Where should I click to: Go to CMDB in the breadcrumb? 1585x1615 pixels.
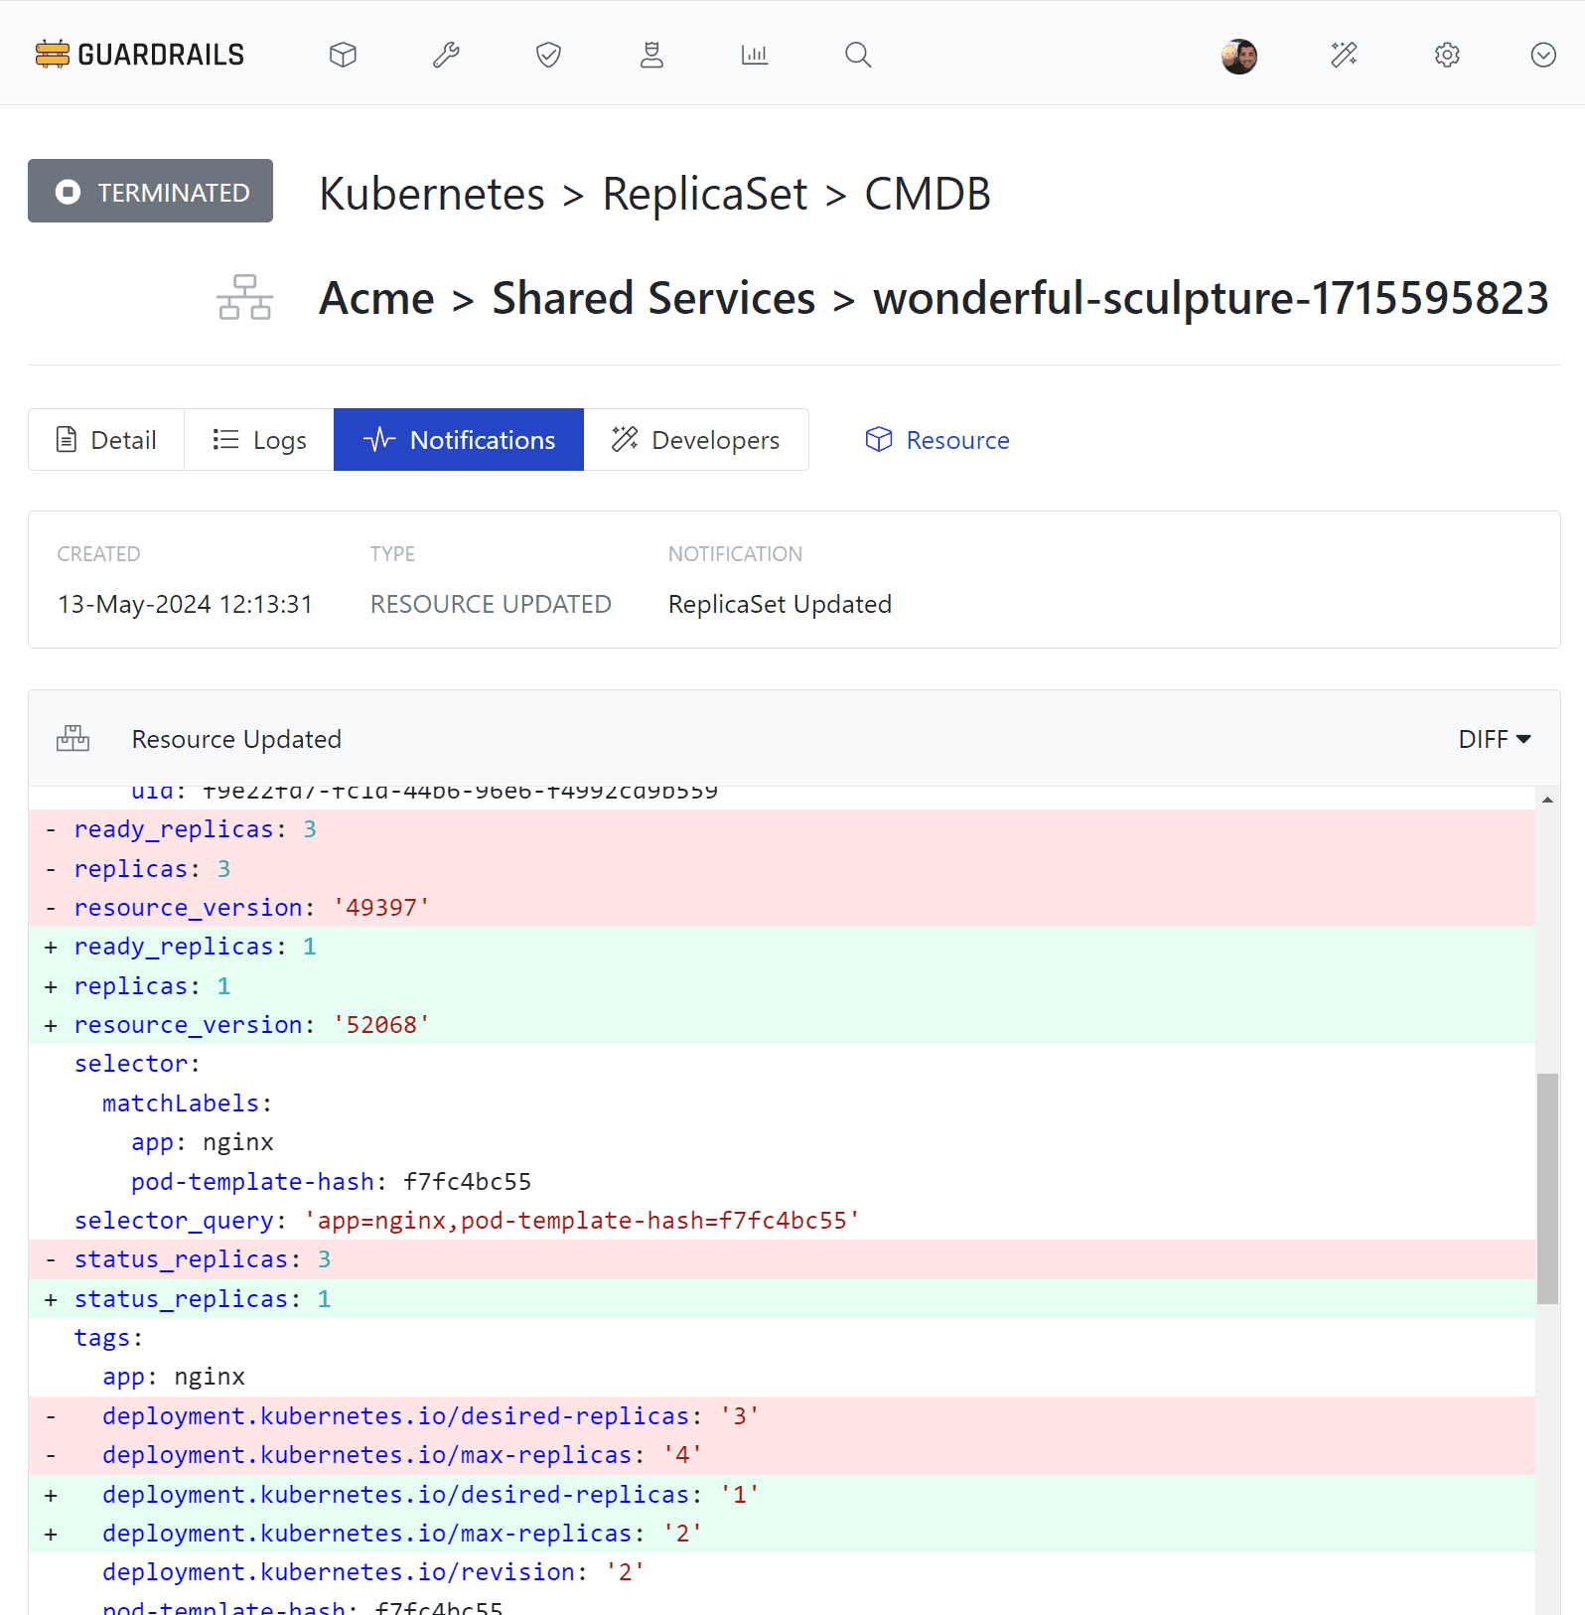[928, 194]
